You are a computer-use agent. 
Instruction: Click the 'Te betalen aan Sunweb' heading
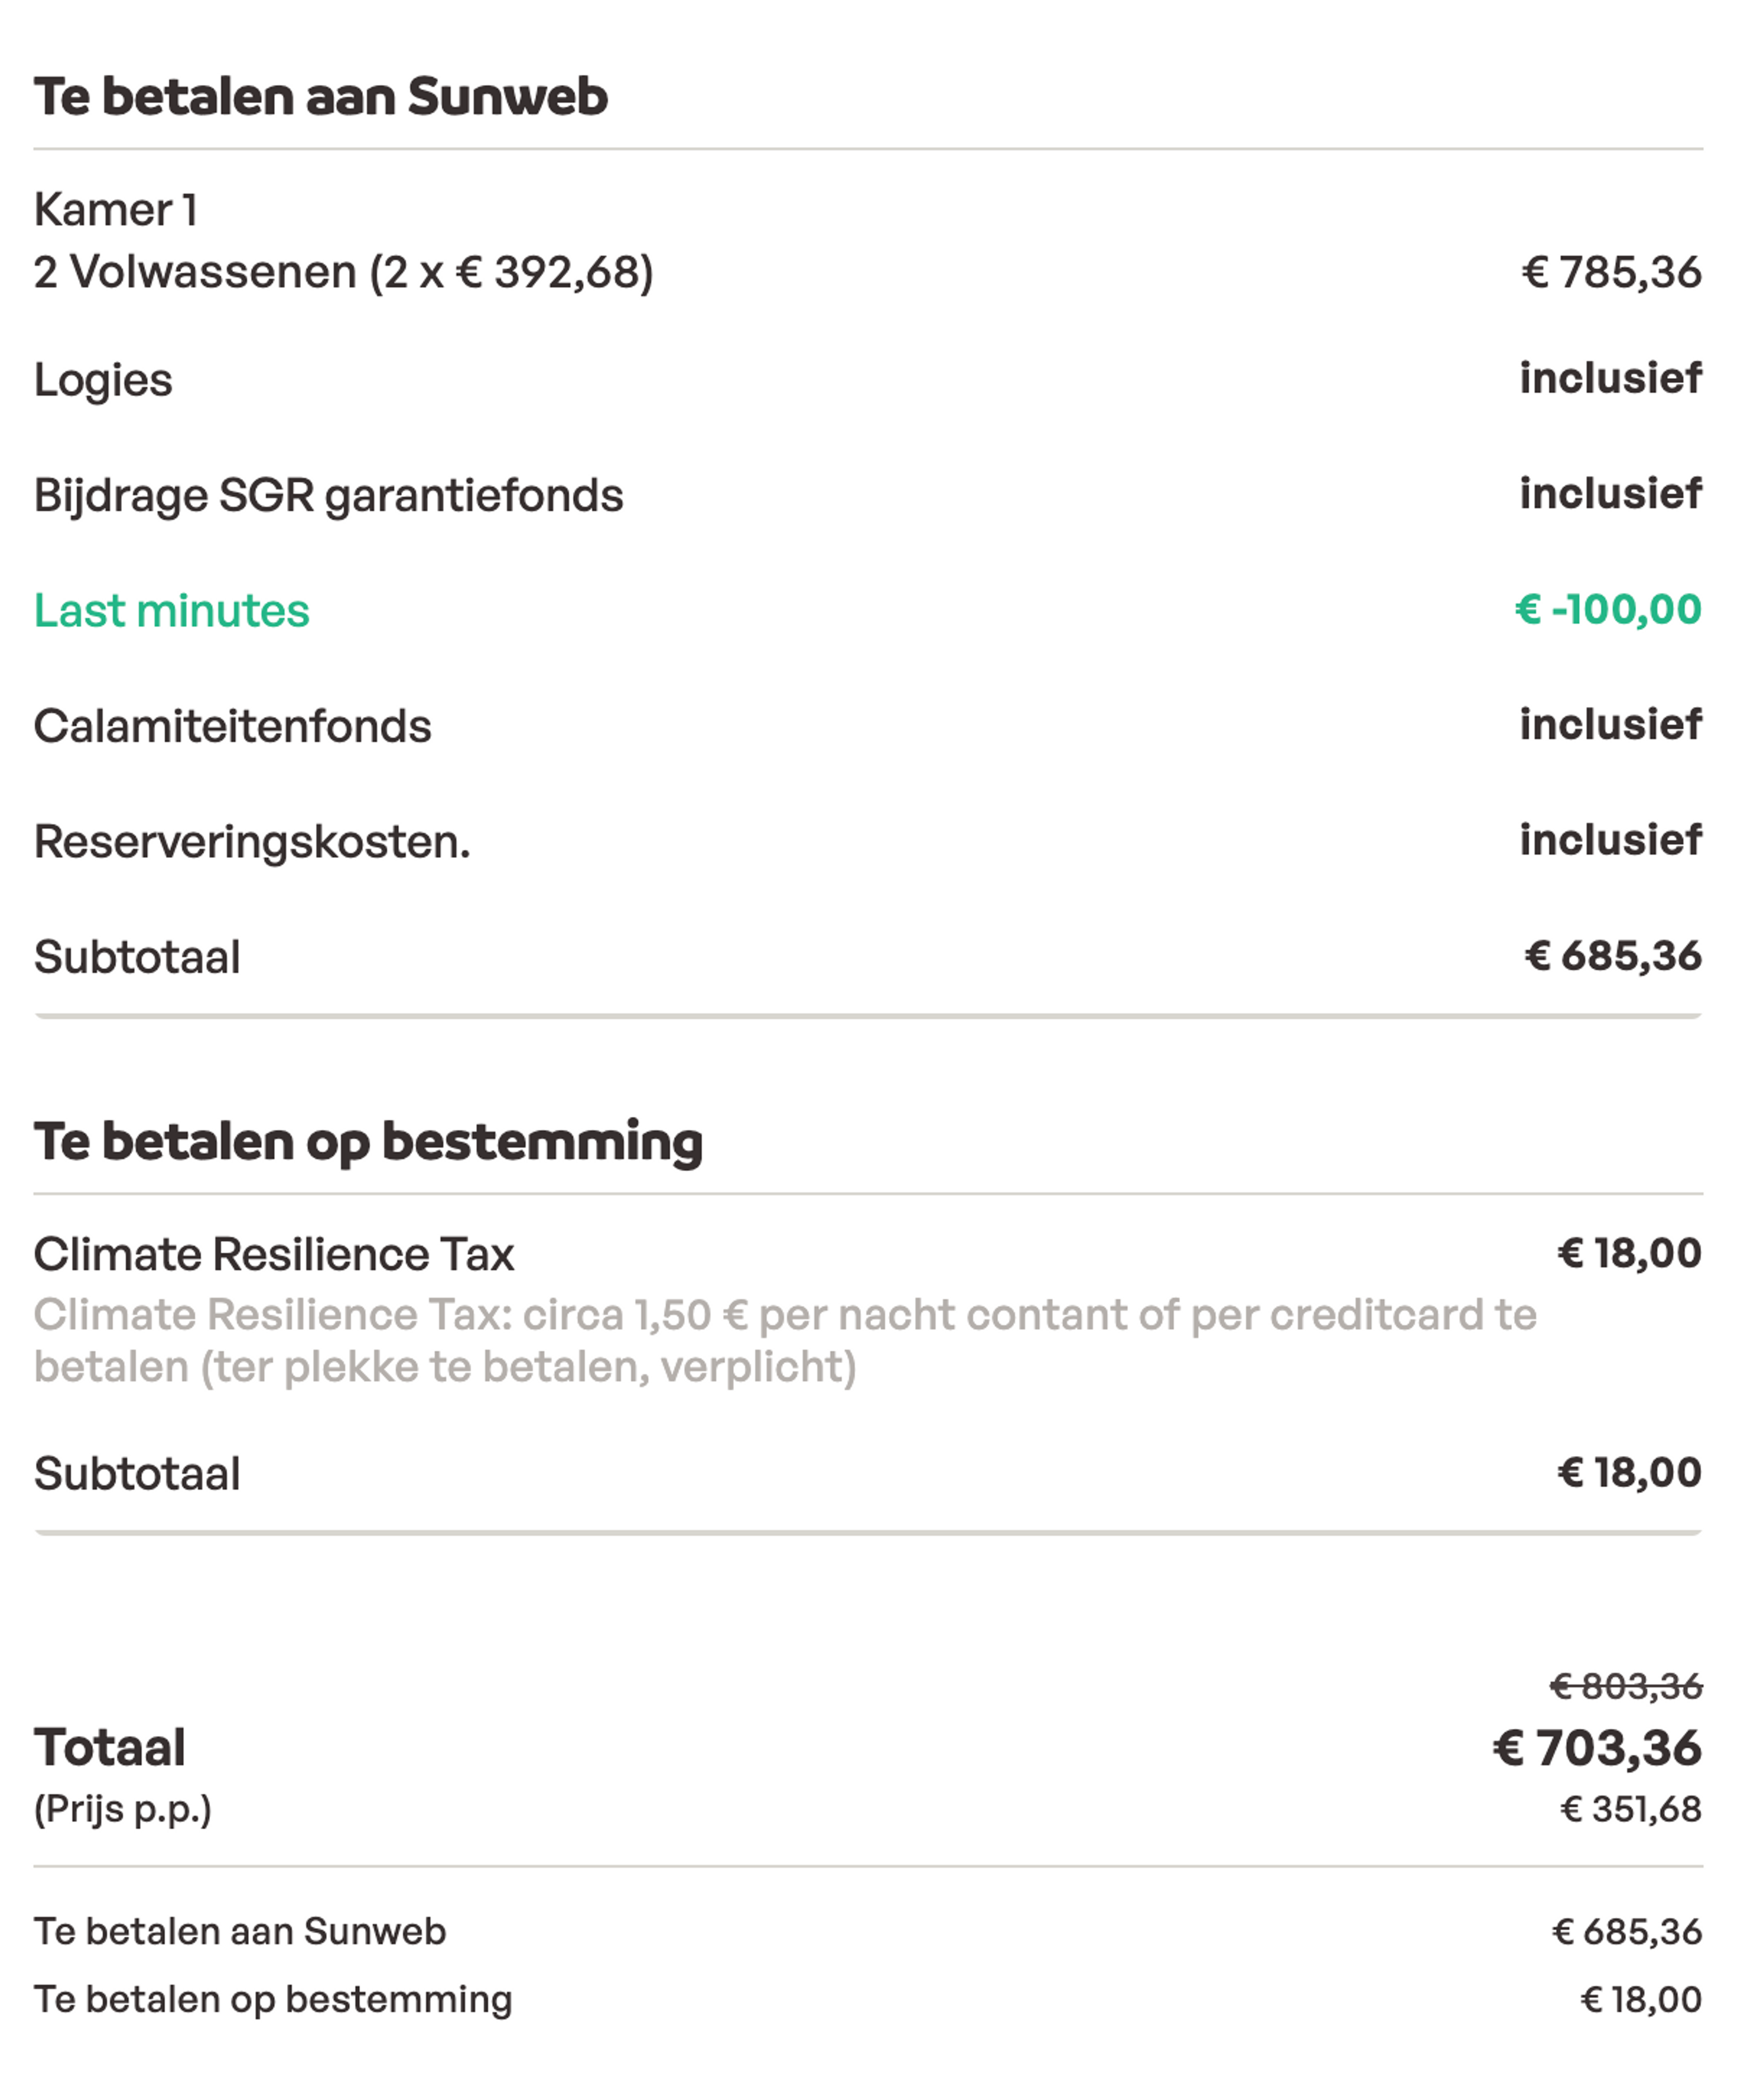tap(320, 97)
